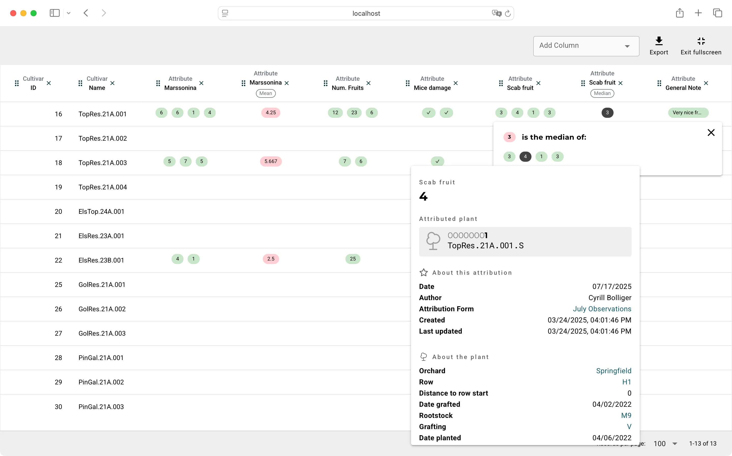Open the Springfield orchard link

tap(613, 371)
